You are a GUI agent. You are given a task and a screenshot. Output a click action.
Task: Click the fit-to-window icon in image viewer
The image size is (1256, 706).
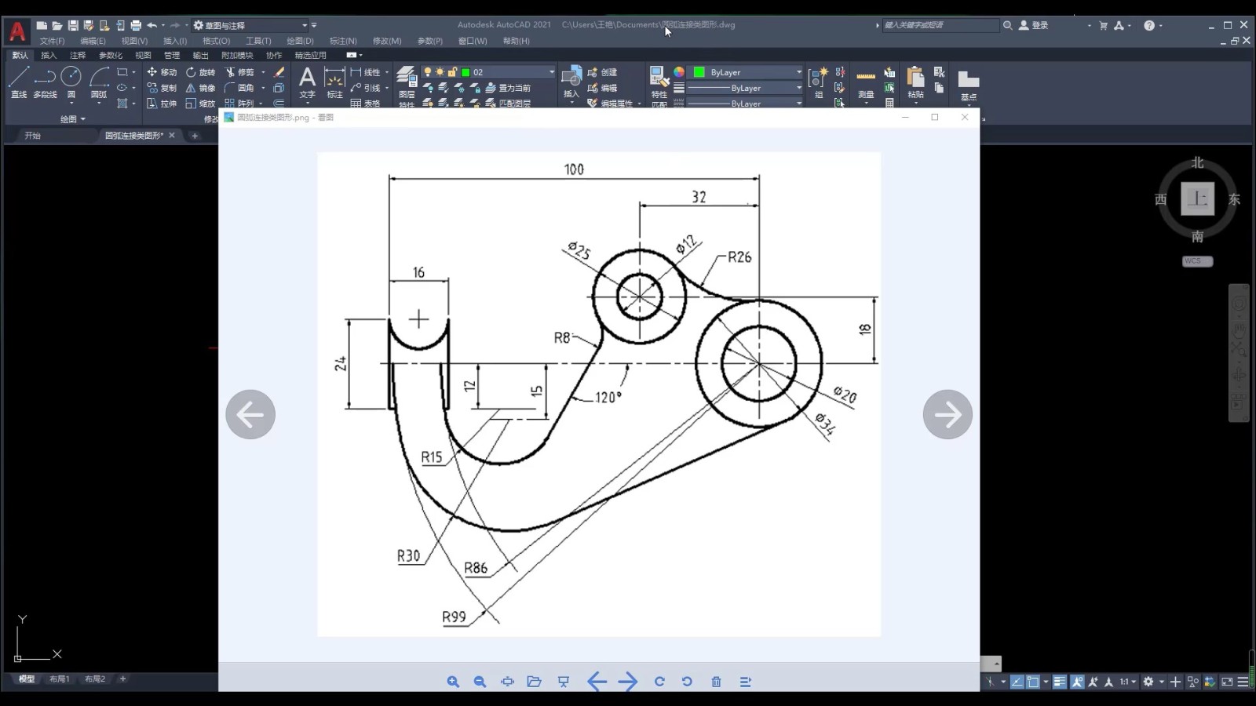pyautogui.click(x=507, y=682)
